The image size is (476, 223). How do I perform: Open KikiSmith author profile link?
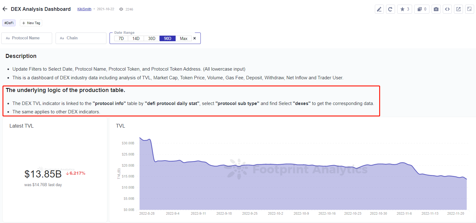coord(84,9)
